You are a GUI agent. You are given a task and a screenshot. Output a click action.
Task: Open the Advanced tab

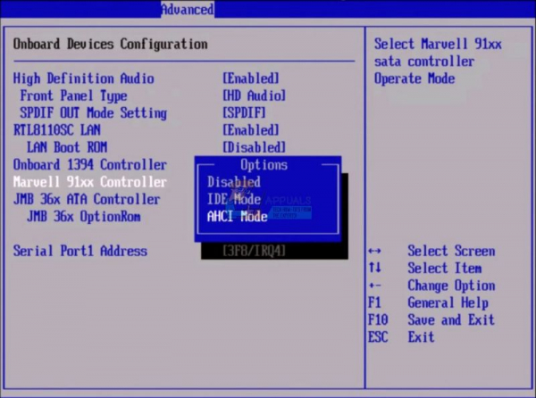pyautogui.click(x=188, y=9)
